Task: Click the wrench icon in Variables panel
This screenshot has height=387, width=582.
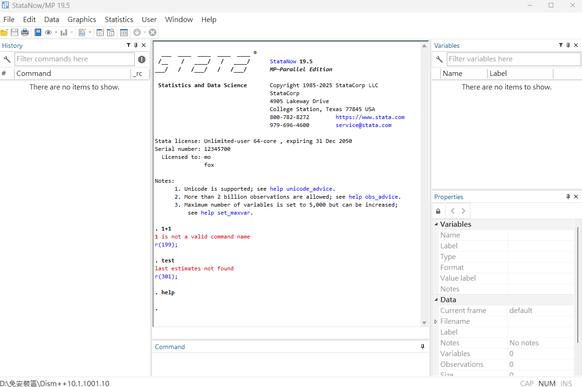Action: [x=439, y=59]
